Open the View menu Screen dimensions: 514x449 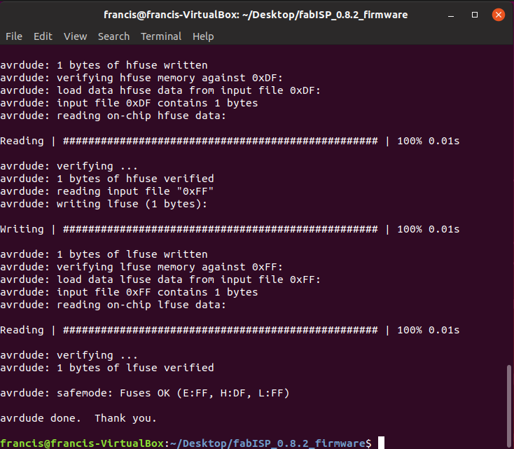75,36
